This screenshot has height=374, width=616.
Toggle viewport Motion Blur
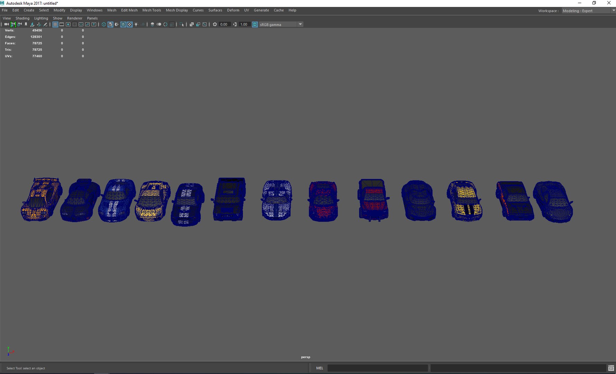click(x=159, y=24)
